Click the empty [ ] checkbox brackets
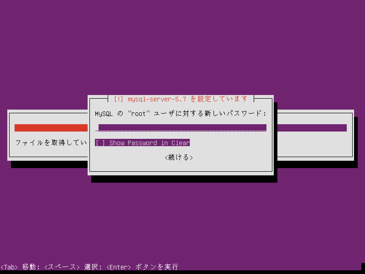 click(100, 143)
